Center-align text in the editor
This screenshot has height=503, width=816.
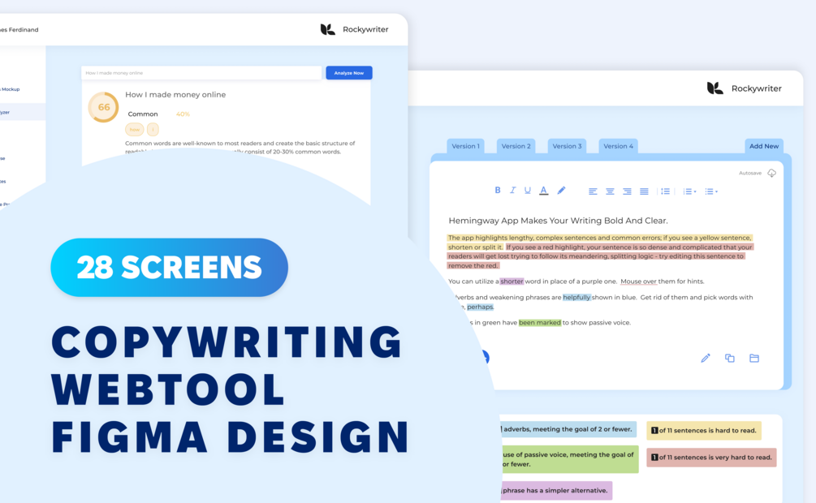point(610,191)
